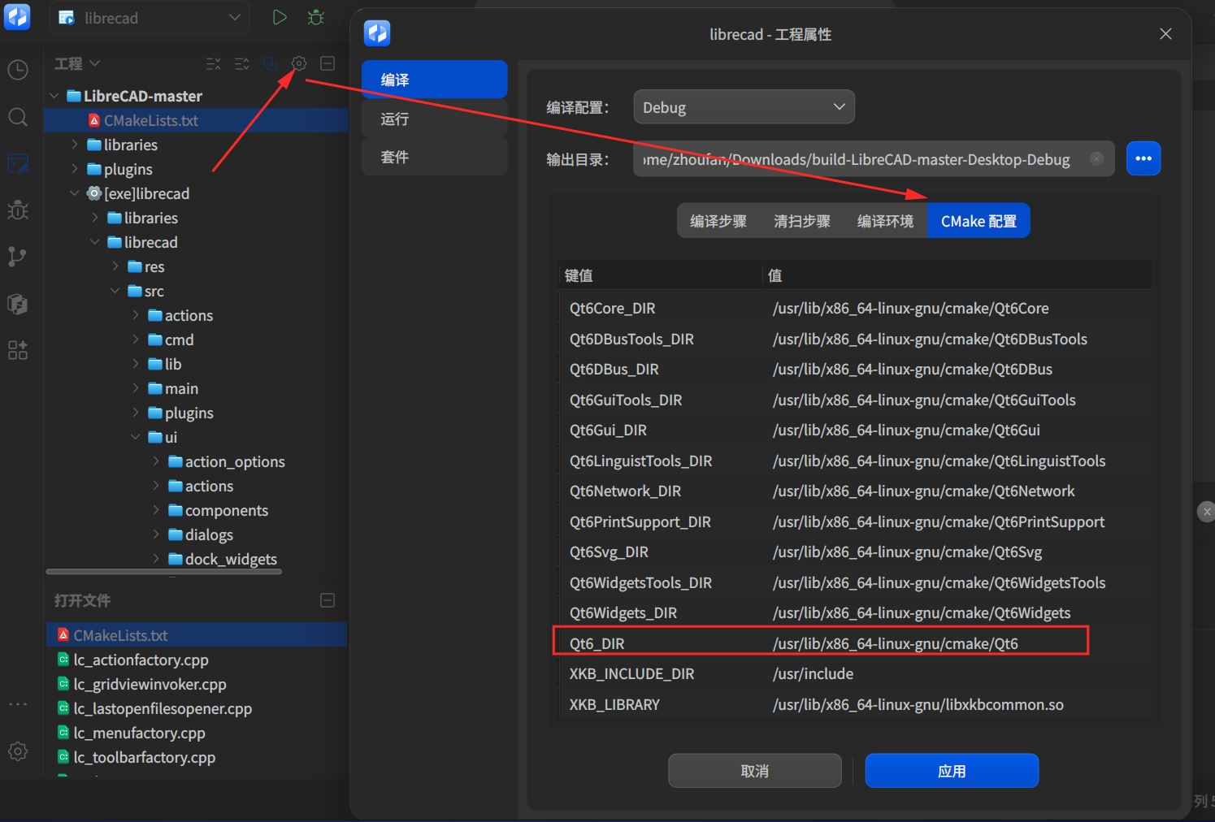The image size is (1215, 822).
Task: Expand the dock_widgets folder
Action: pos(156,559)
